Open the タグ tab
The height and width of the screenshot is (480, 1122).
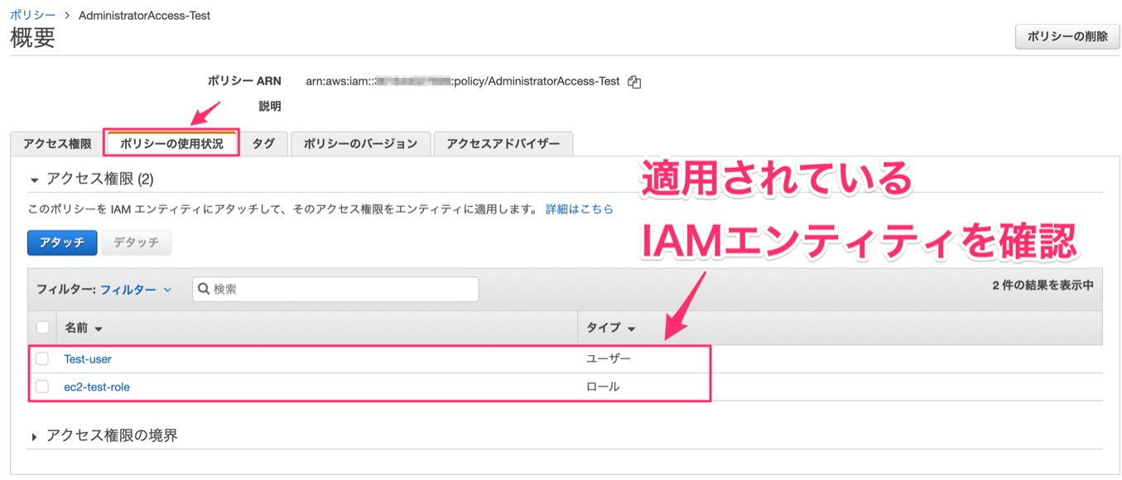[x=263, y=142]
